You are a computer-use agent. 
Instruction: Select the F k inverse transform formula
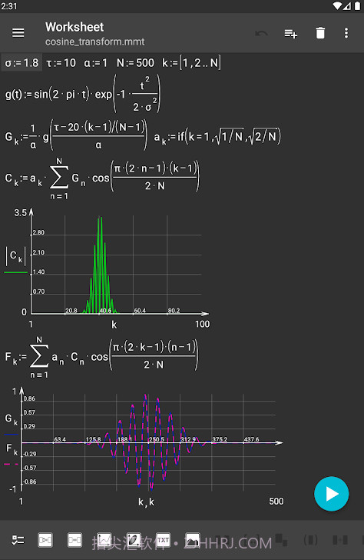[101, 356]
